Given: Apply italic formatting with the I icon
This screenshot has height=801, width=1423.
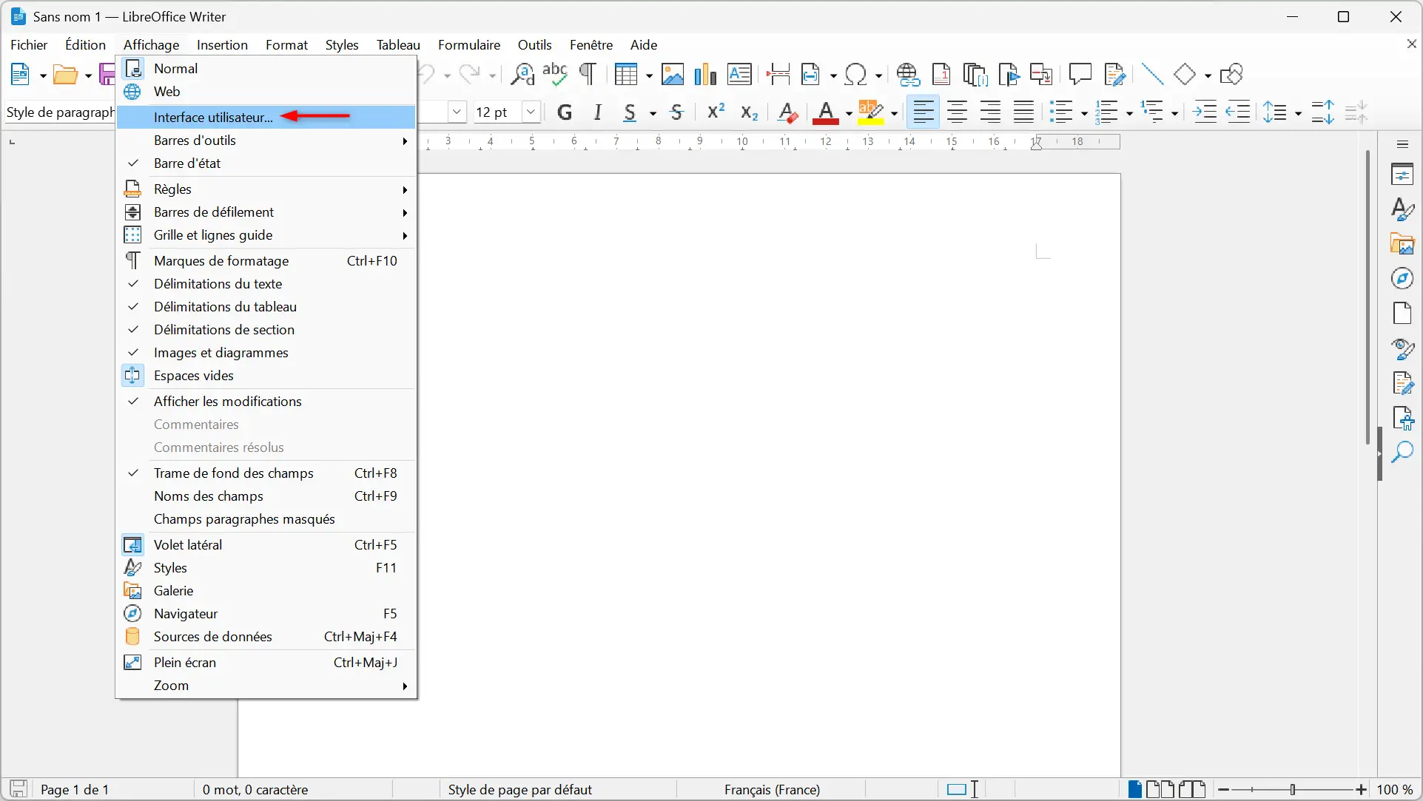Looking at the screenshot, I should [597, 112].
